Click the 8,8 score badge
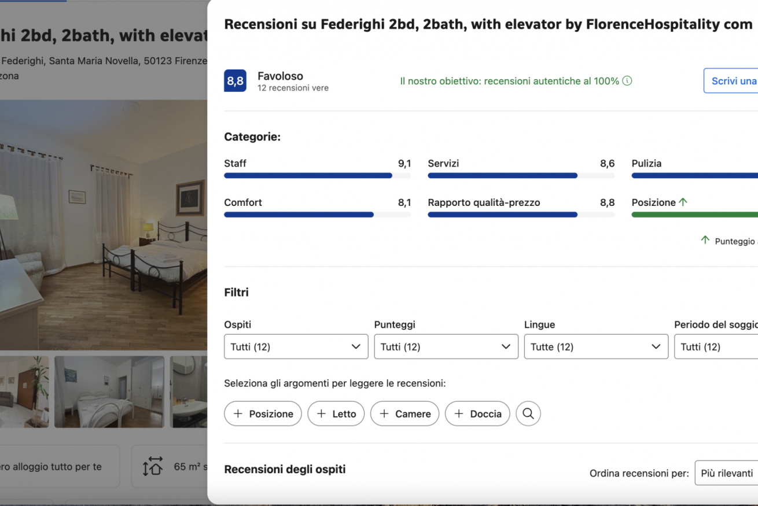 [x=235, y=81]
